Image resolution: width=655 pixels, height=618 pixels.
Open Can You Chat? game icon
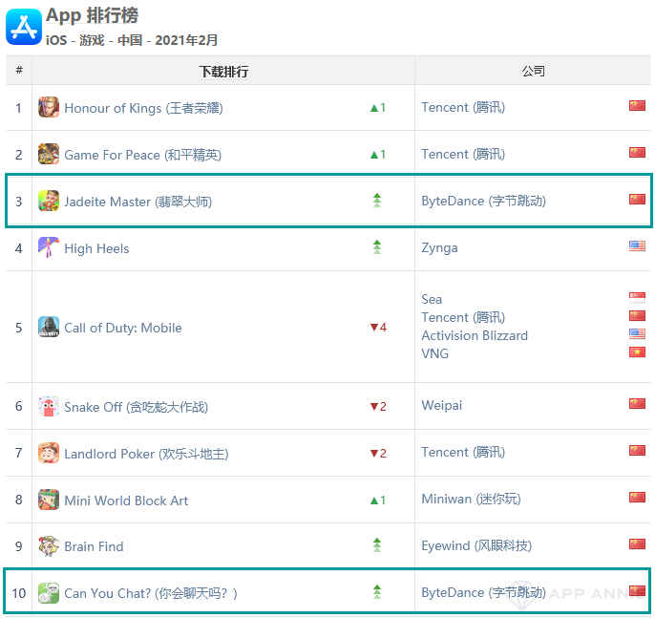49,593
